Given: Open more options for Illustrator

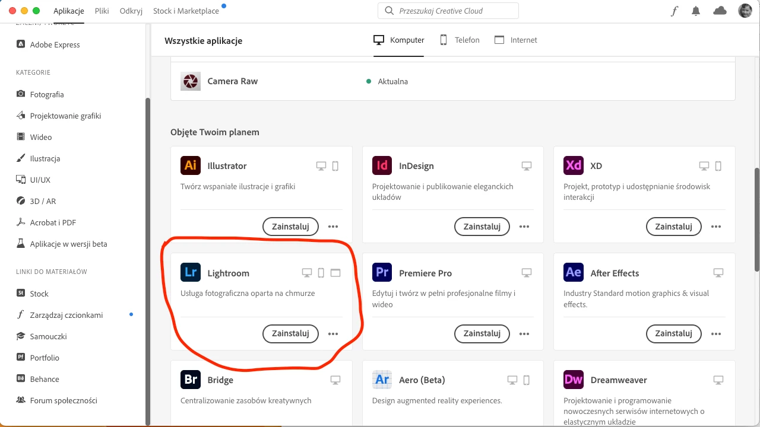Looking at the screenshot, I should point(333,227).
